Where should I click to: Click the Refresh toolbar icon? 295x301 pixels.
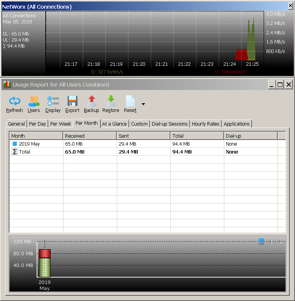point(15,101)
